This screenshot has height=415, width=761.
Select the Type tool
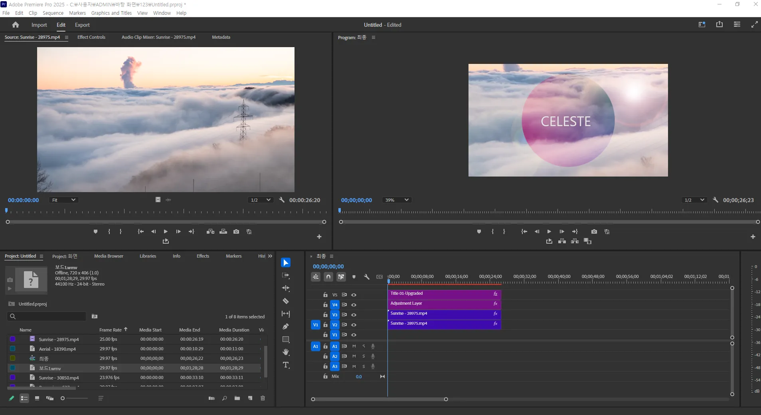(x=286, y=365)
